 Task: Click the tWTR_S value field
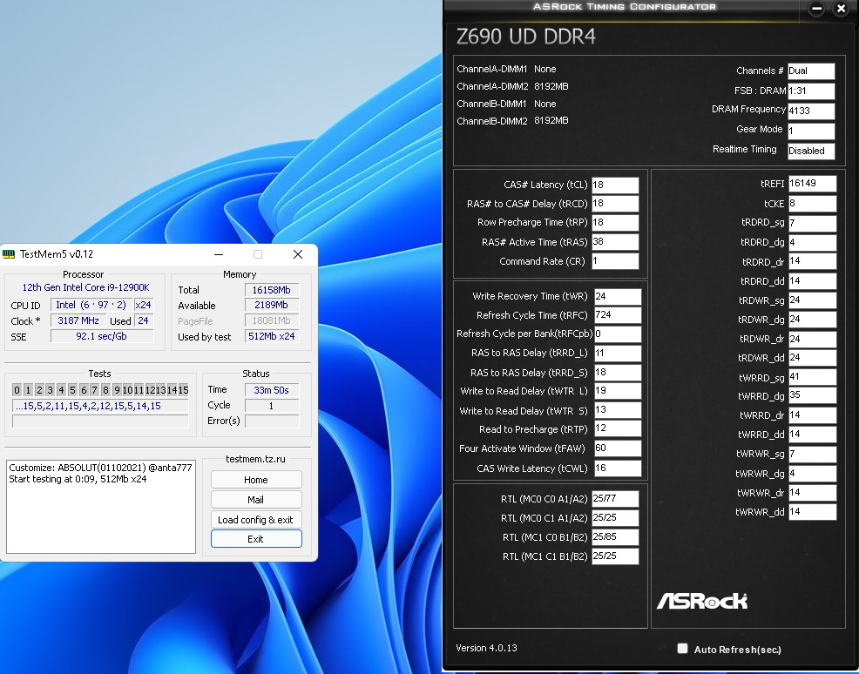pos(618,410)
